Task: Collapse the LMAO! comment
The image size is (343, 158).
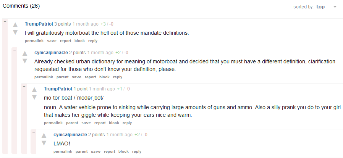Action: (33, 132)
